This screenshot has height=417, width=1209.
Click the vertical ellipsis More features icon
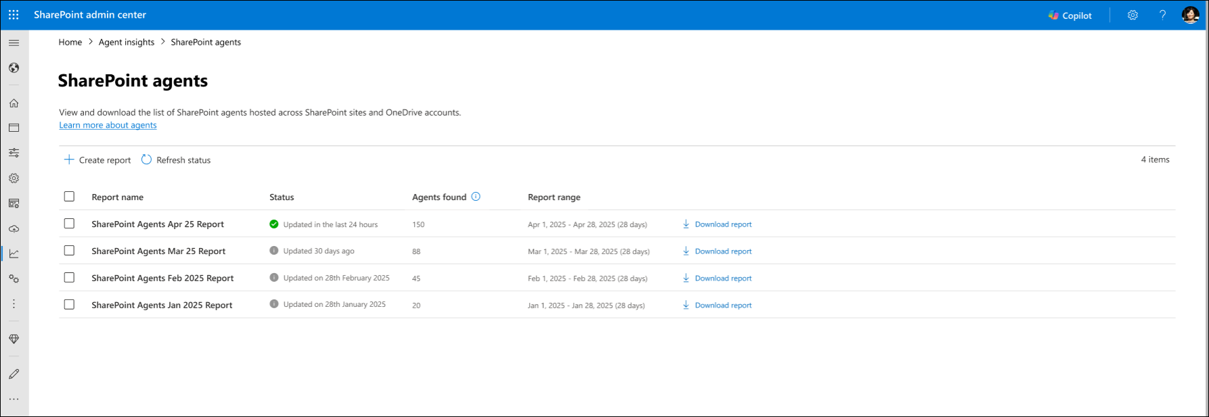click(x=14, y=303)
